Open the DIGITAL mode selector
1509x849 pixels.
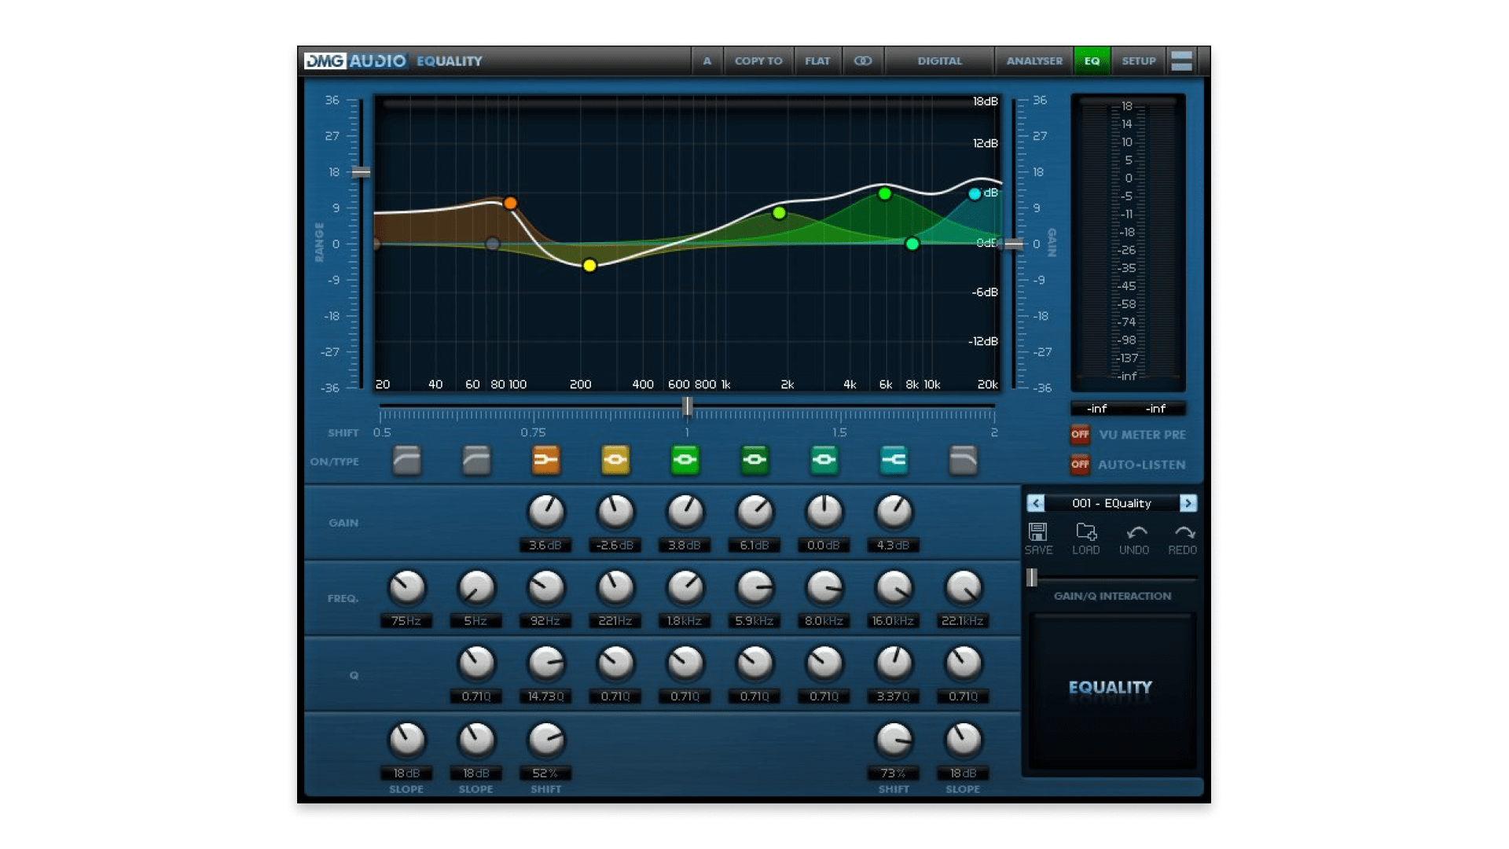coord(939,61)
